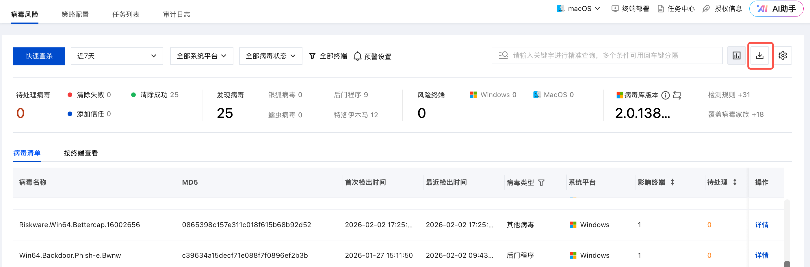Open the statistics chart view icon
This screenshot has height=267, width=810.
[x=736, y=56]
